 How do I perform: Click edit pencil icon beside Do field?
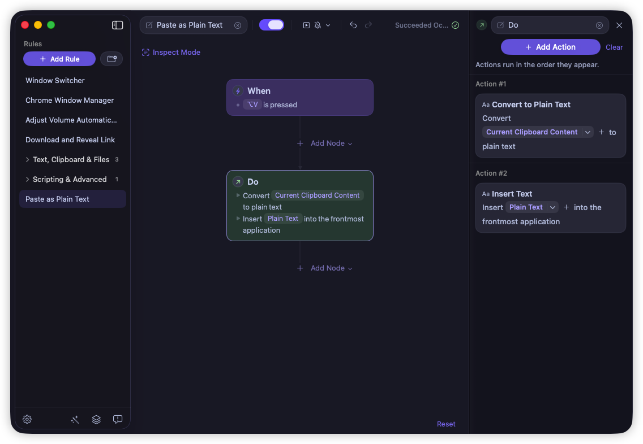[x=501, y=25]
